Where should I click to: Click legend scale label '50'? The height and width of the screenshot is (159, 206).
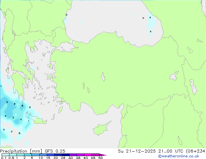[100, 158]
